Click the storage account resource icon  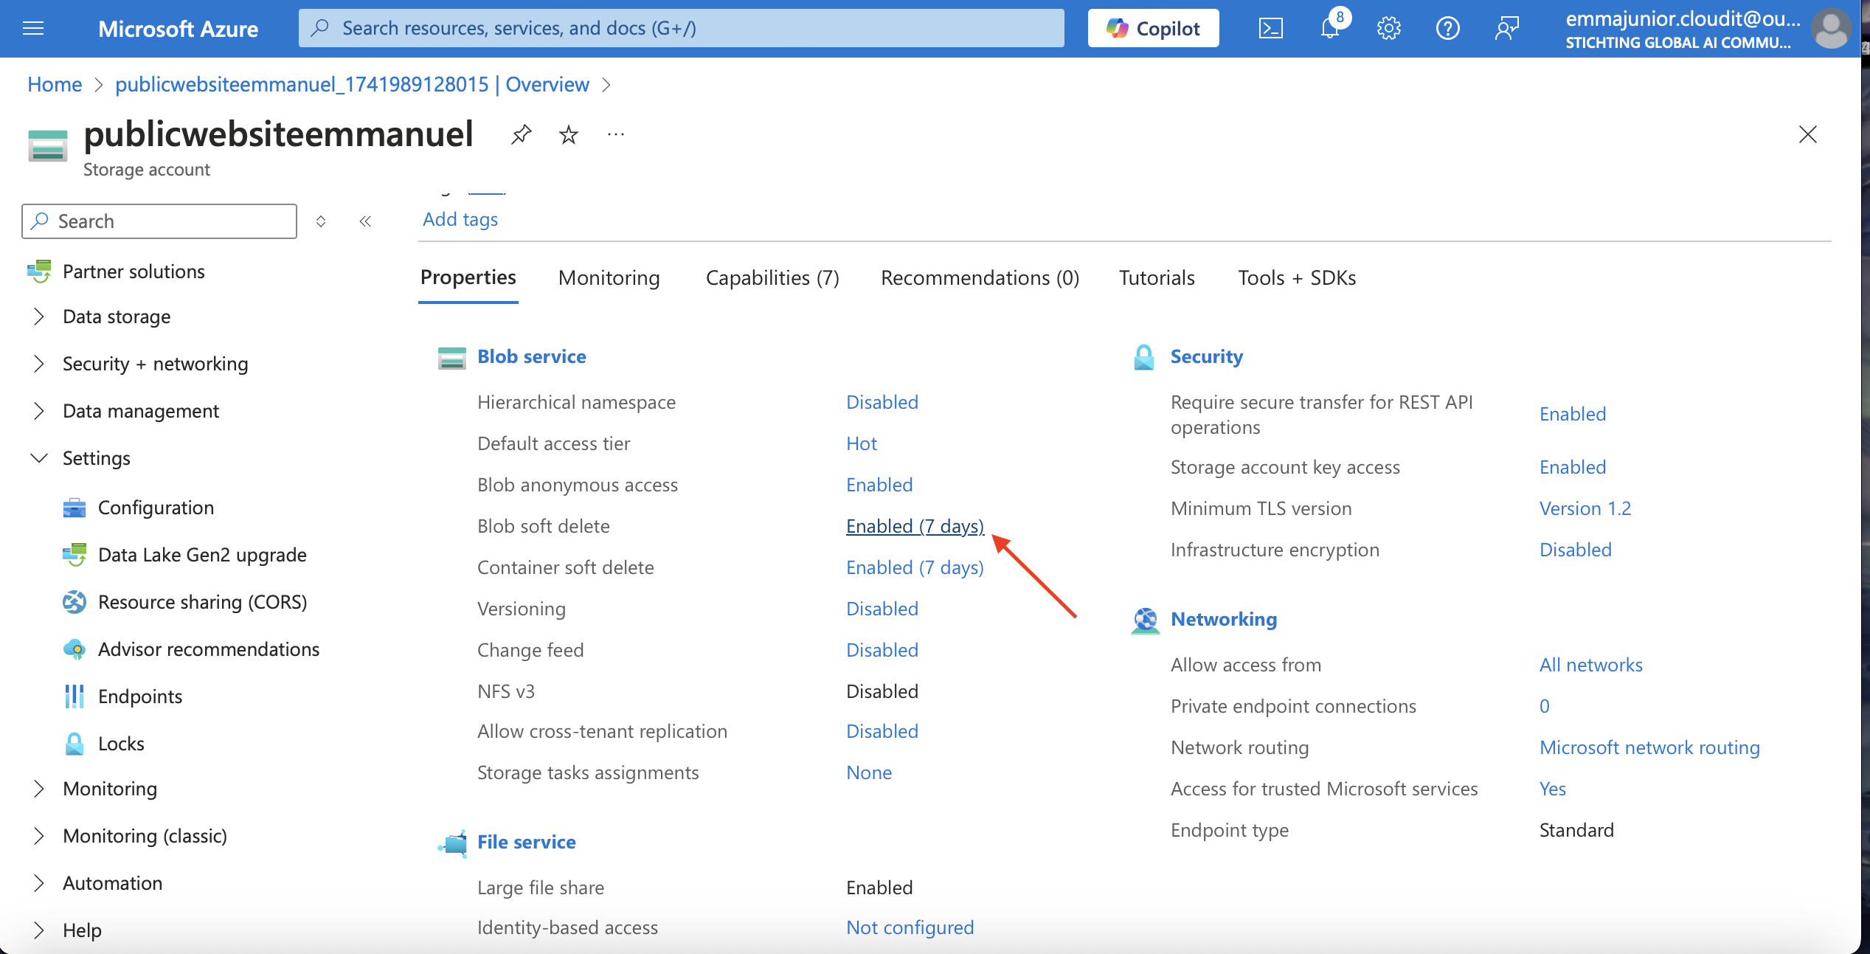tap(48, 145)
